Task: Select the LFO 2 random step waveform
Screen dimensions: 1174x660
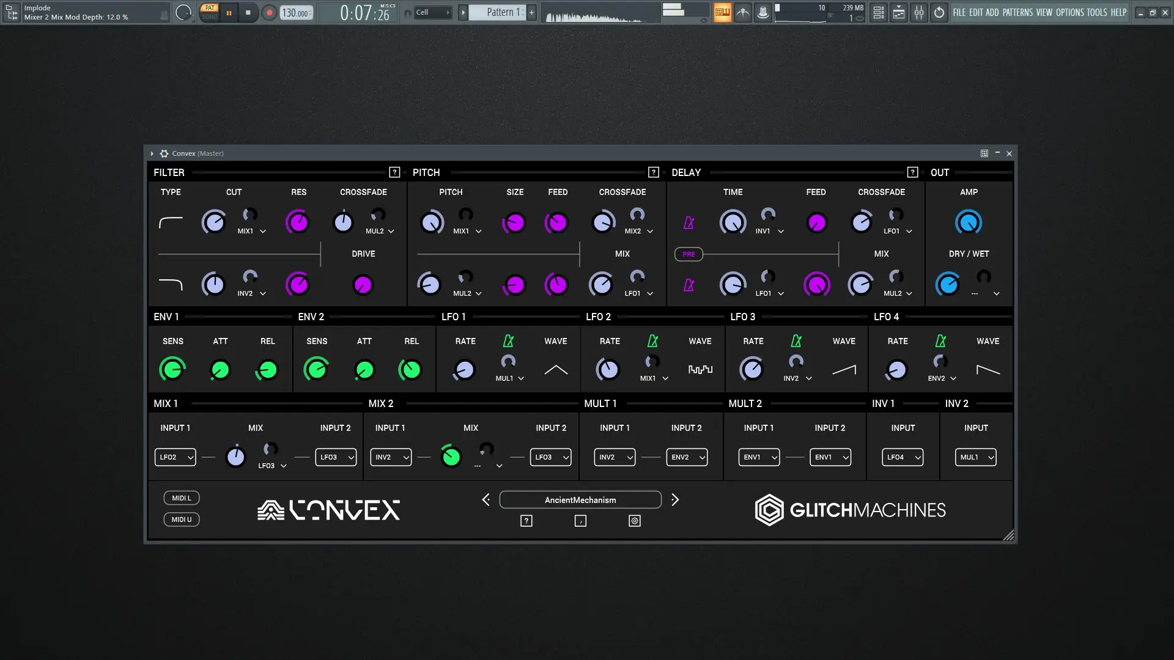Action: (700, 369)
